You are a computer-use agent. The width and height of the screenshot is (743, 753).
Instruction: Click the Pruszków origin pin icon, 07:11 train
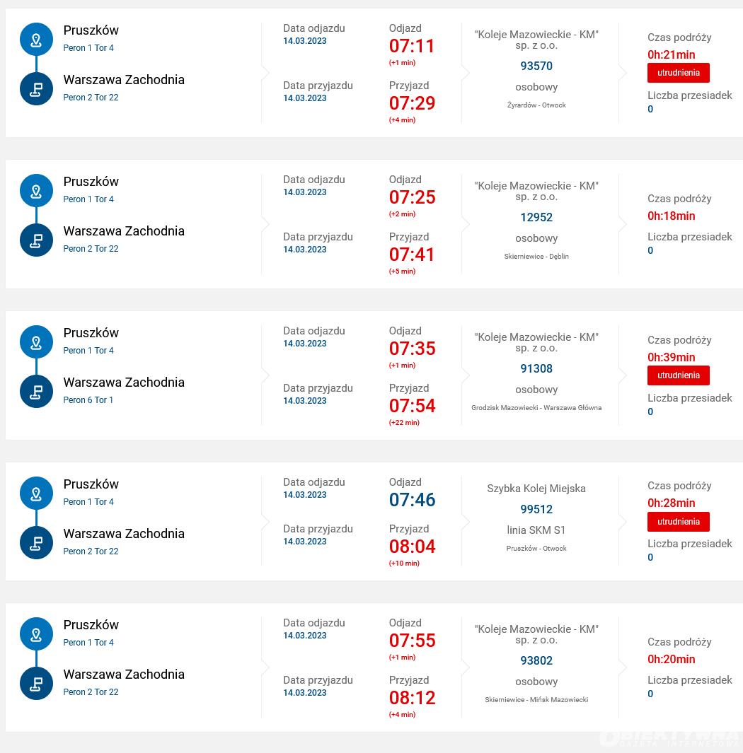(x=37, y=40)
